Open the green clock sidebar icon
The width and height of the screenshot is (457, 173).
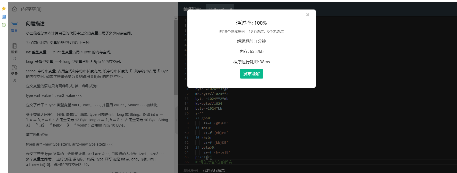pos(4,25)
